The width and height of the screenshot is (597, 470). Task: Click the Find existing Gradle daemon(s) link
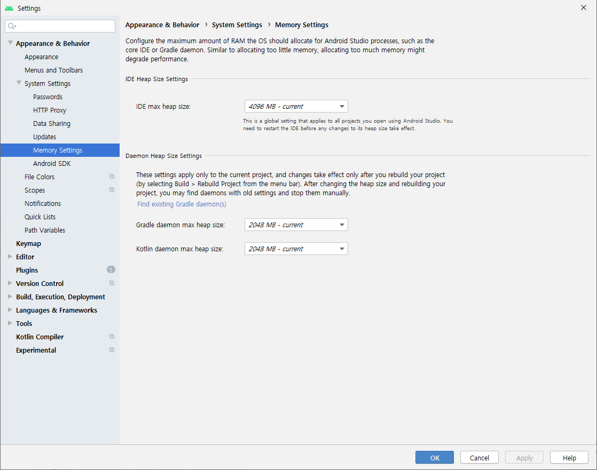[182, 204]
